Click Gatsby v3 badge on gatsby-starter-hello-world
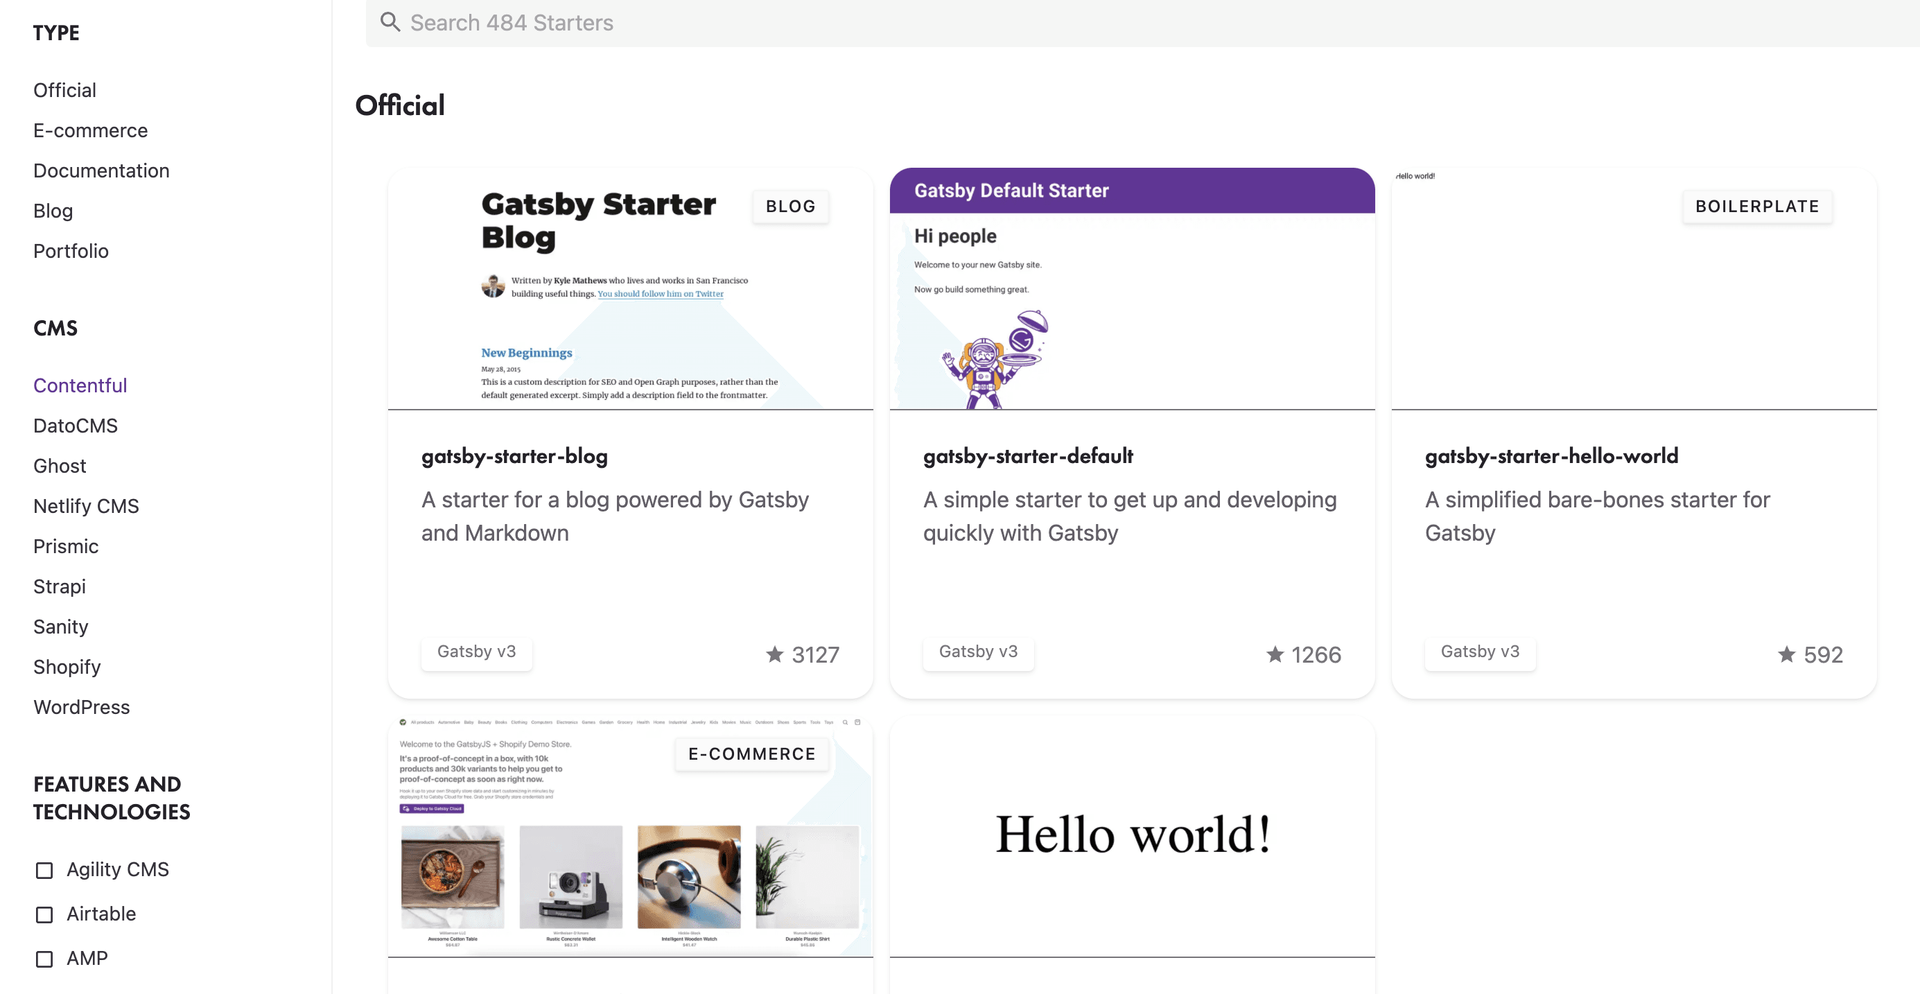The width and height of the screenshot is (1920, 994). [1481, 652]
